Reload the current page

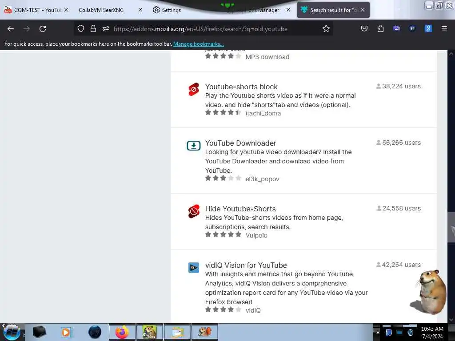[x=43, y=29]
